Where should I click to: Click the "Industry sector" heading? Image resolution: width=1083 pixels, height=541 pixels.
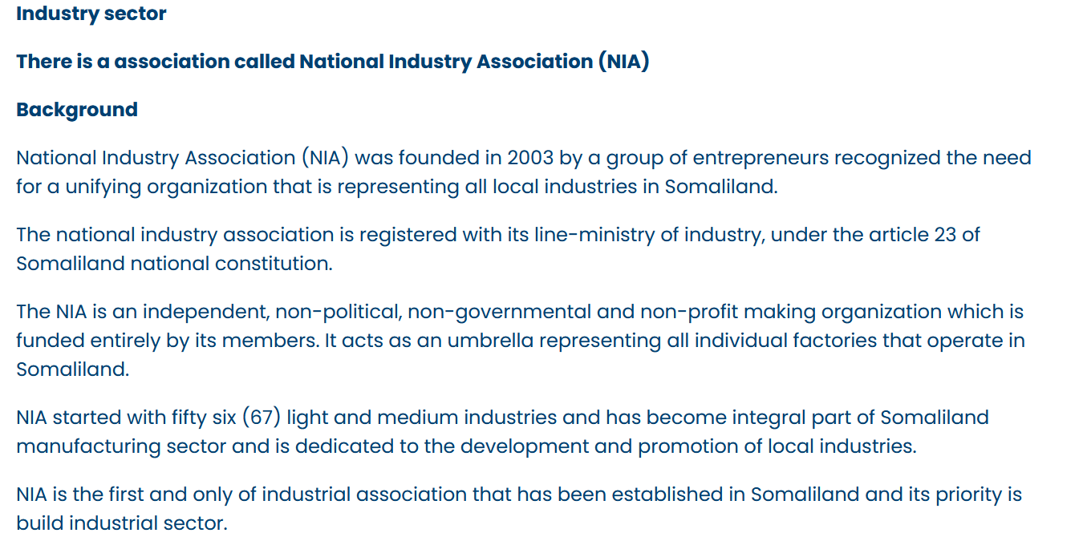pyautogui.click(x=91, y=14)
